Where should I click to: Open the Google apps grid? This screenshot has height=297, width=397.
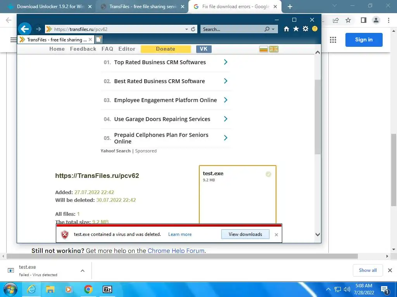pos(333,40)
